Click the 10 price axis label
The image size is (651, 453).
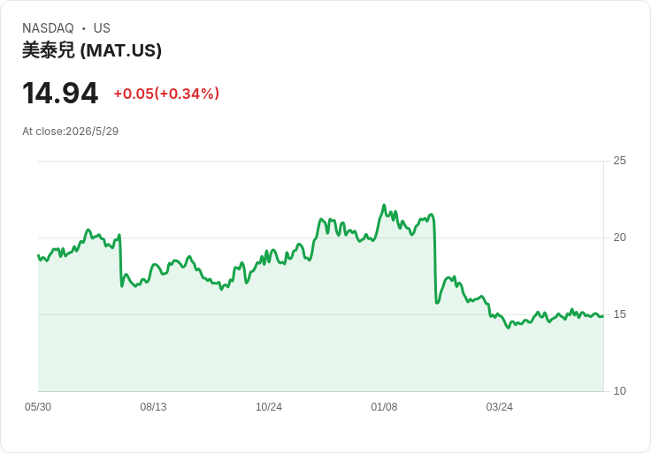[x=619, y=391]
